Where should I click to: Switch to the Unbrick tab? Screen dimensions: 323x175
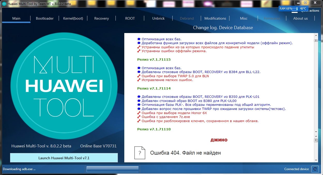pyautogui.click(x=158, y=18)
